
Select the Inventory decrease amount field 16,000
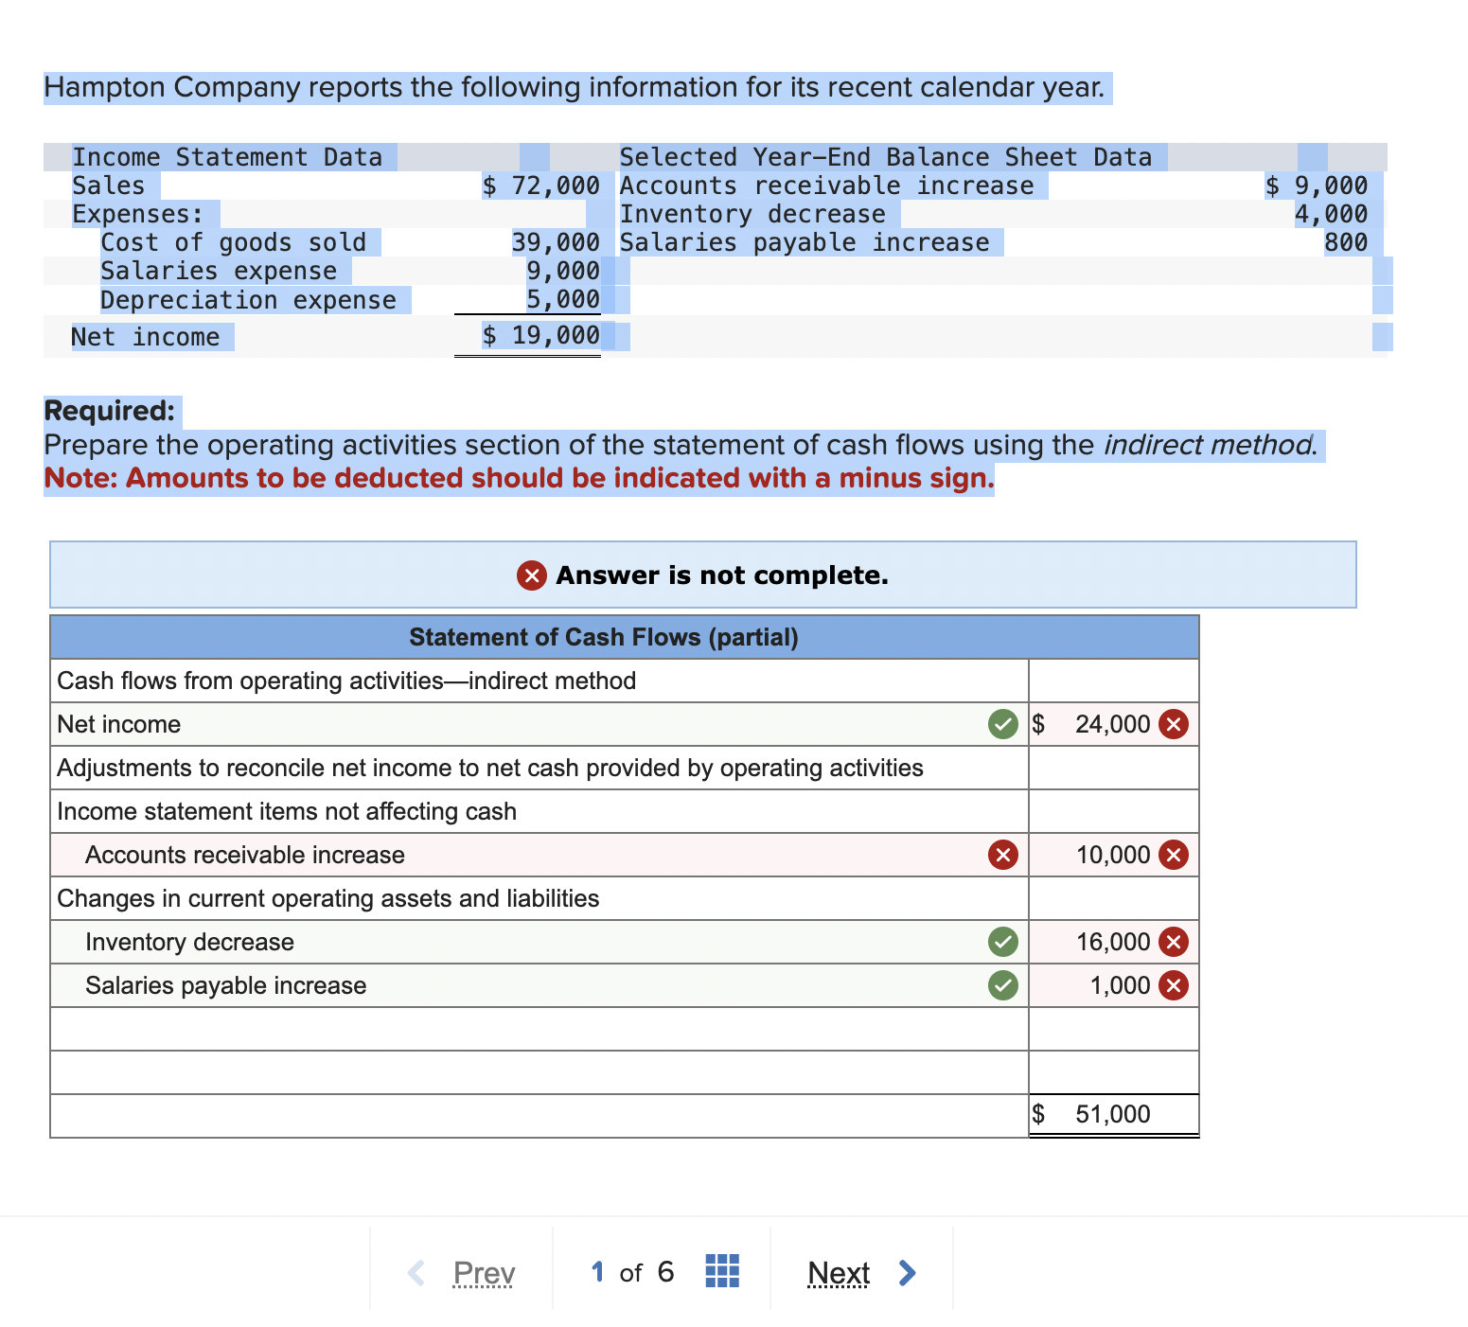coord(1114,942)
